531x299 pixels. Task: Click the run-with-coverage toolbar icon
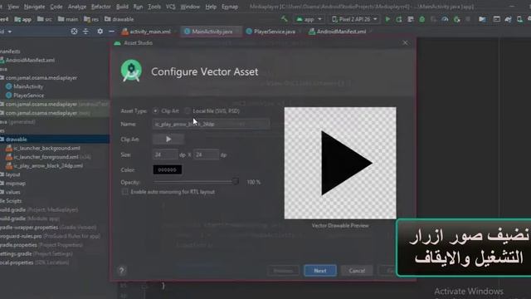pos(433,19)
